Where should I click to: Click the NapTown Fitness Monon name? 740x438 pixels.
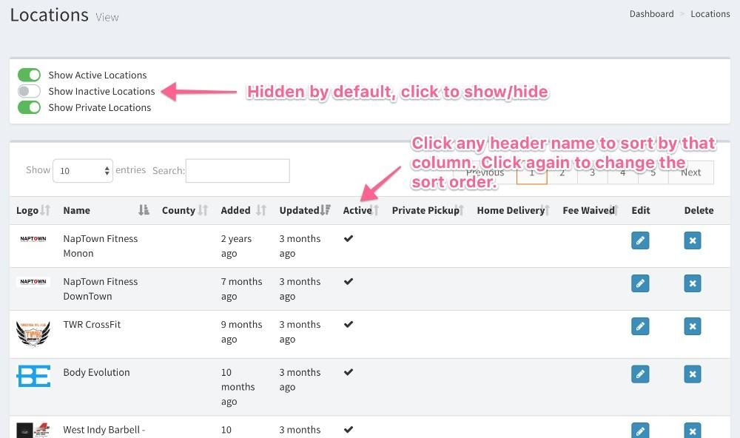pyautogui.click(x=101, y=246)
